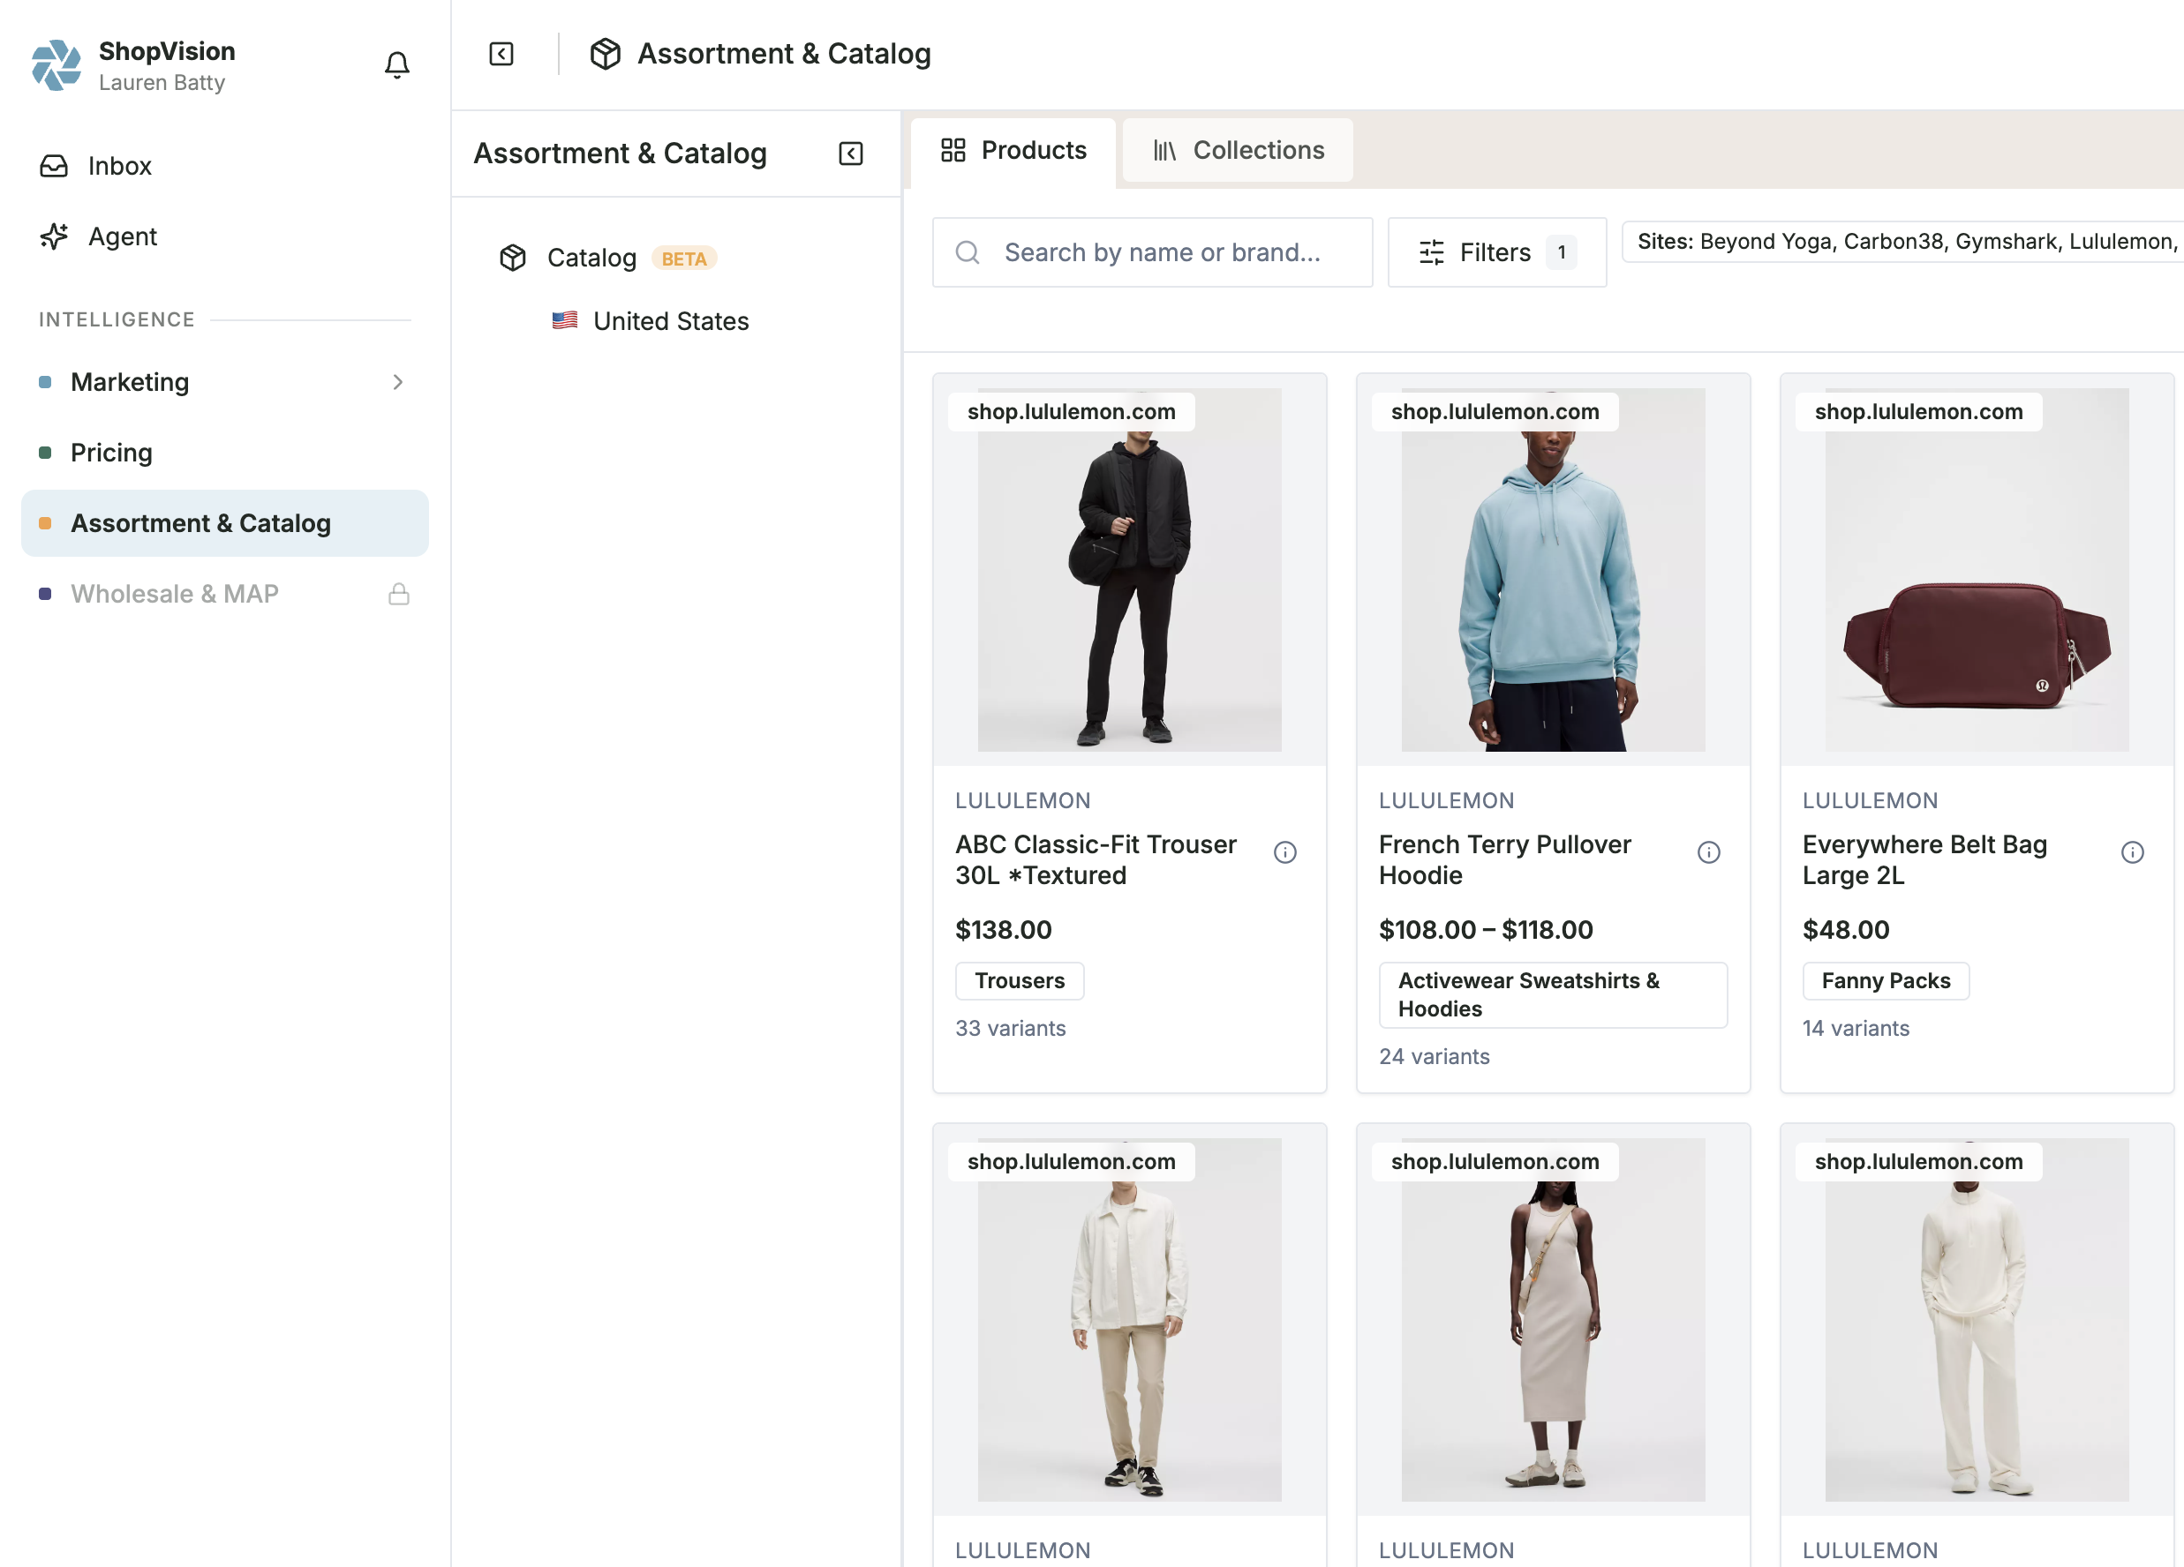This screenshot has width=2184, height=1567.
Task: Click the Everywhere Belt Bag Large 2L title
Action: pyautogui.click(x=1925, y=859)
